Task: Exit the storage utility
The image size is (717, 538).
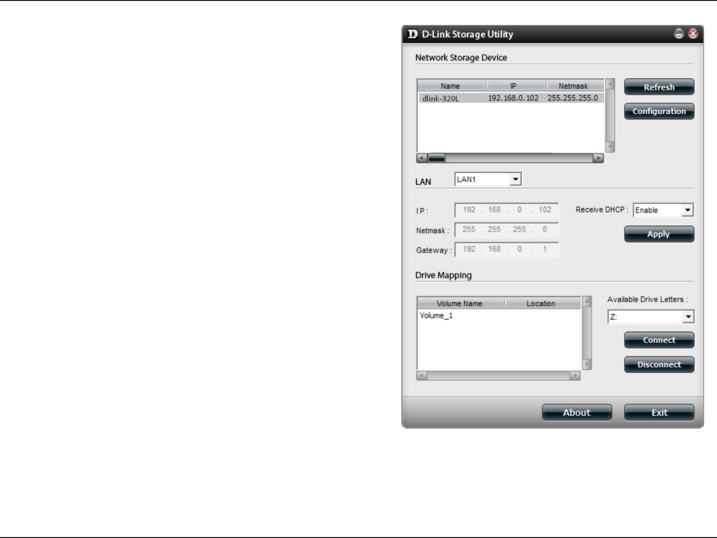Action: click(x=659, y=413)
